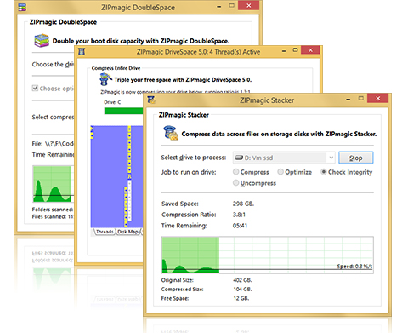
Task: Click the DoubleSpace title bar icon
Action: click(22, 7)
